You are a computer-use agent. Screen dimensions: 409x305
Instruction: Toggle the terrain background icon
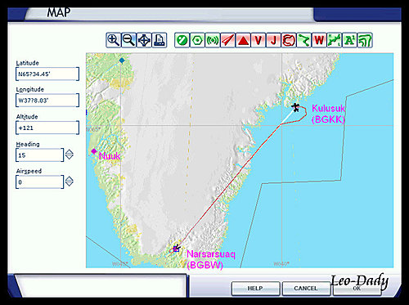pyautogui.click(x=365, y=40)
